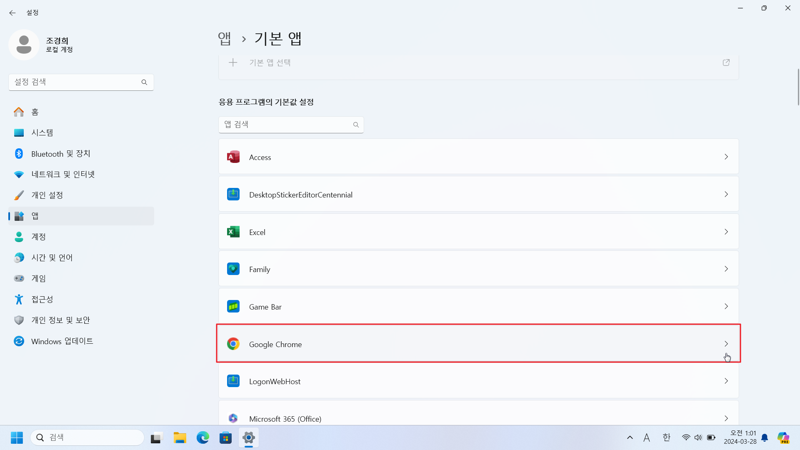Expand the Access row chevron
The height and width of the screenshot is (450, 800).
[726, 157]
